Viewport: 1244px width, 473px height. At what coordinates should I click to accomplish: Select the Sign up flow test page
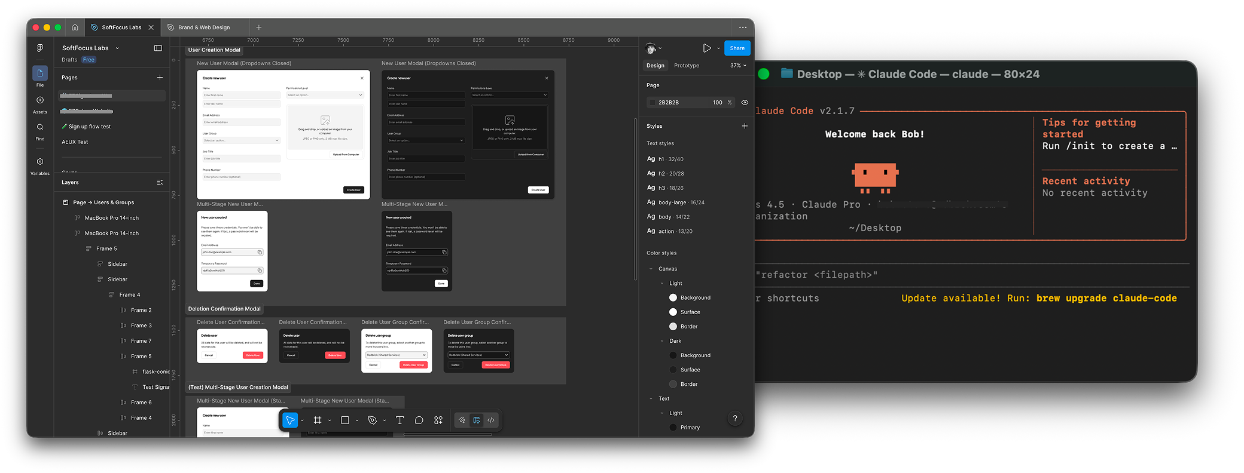[x=89, y=127]
